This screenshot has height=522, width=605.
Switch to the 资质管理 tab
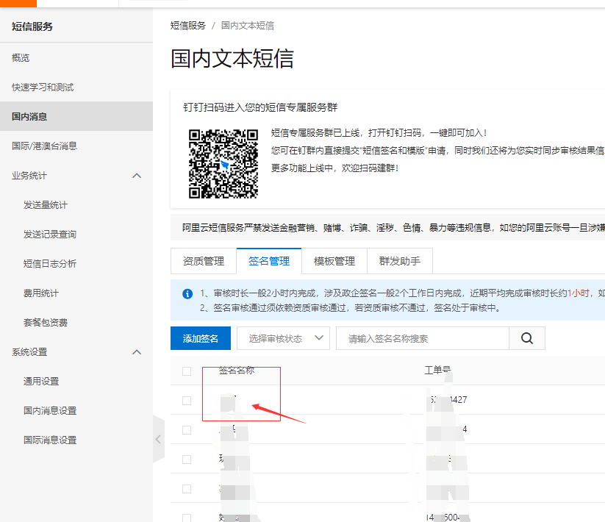(x=203, y=261)
